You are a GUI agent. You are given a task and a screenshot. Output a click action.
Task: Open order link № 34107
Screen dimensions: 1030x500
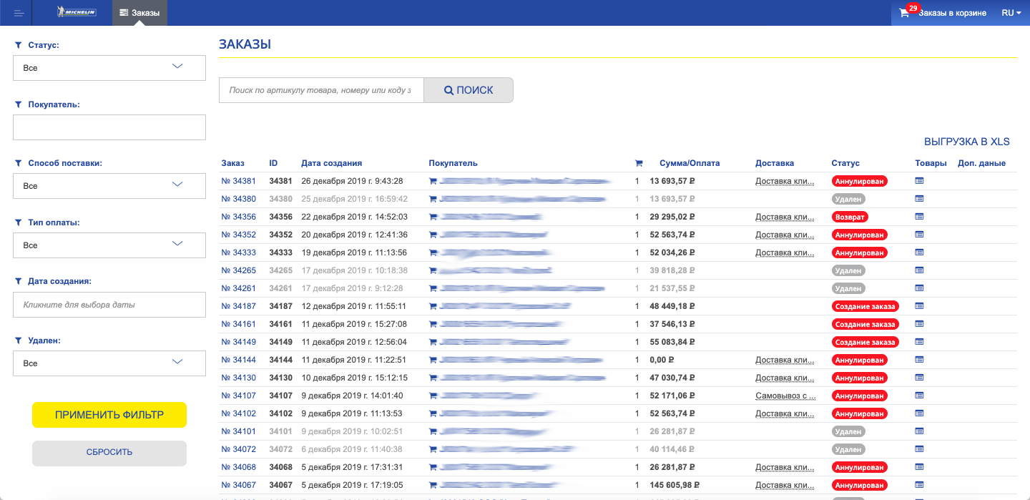(x=238, y=396)
